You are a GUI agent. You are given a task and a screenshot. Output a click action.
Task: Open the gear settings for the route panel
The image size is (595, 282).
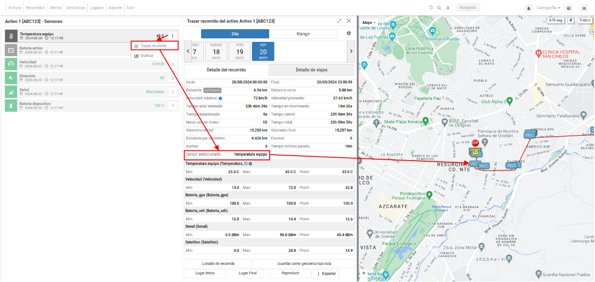tap(348, 33)
